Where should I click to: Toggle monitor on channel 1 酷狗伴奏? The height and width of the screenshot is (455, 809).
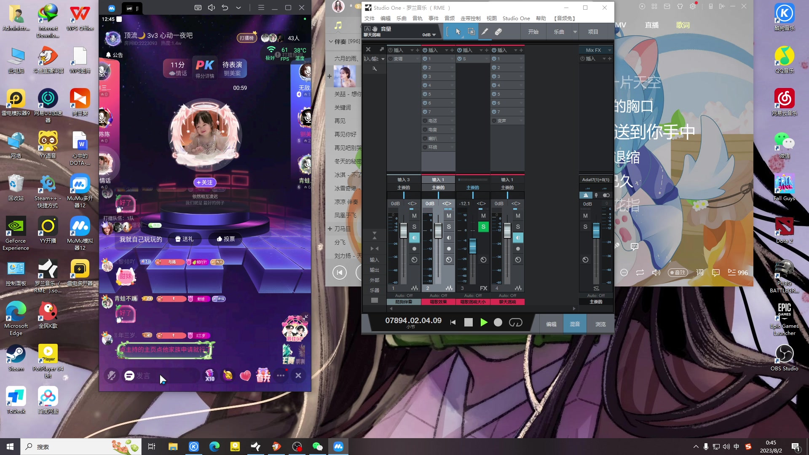click(414, 238)
